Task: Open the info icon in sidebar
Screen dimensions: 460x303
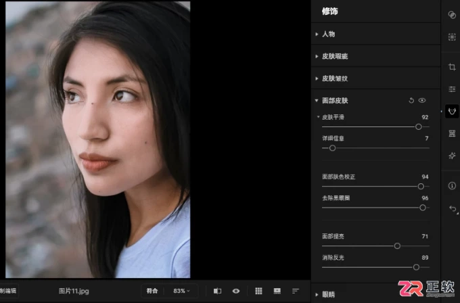Action: pos(452,186)
